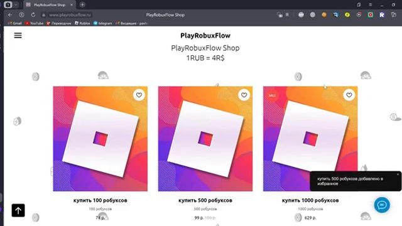
Task: Open the Roblox bookmark
Action: coord(82,23)
